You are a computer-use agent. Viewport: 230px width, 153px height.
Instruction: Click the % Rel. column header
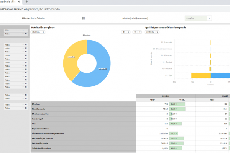182,100
